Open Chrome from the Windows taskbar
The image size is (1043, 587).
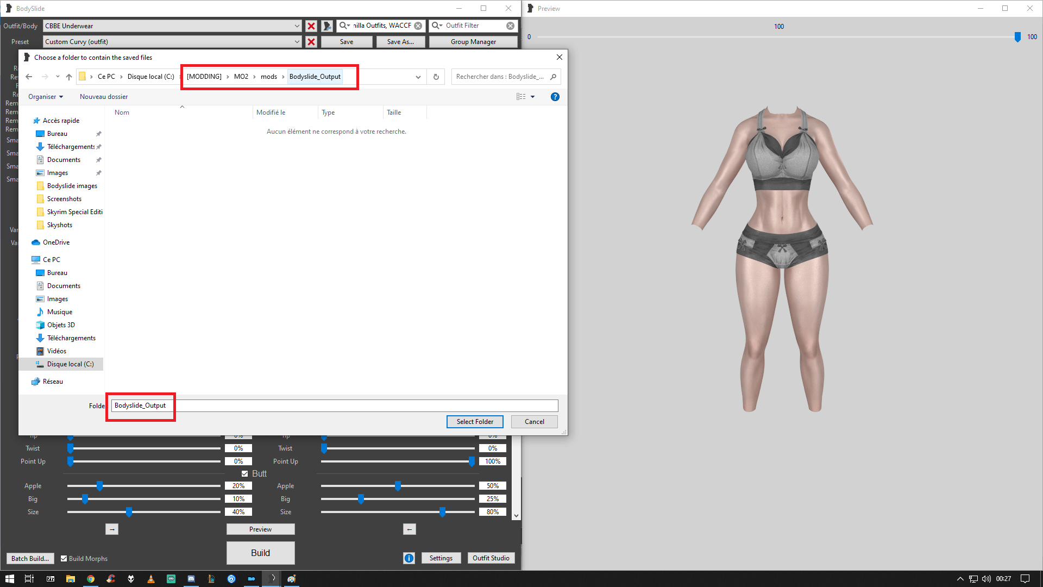pyautogui.click(x=91, y=579)
